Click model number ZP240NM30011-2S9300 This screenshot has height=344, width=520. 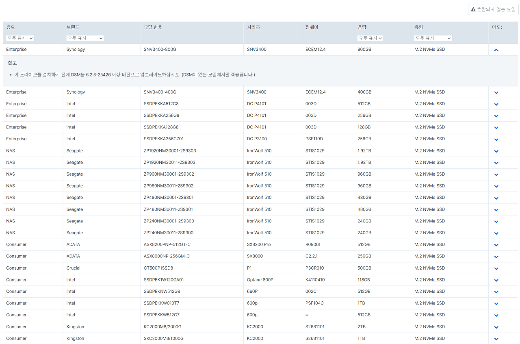tap(169, 233)
